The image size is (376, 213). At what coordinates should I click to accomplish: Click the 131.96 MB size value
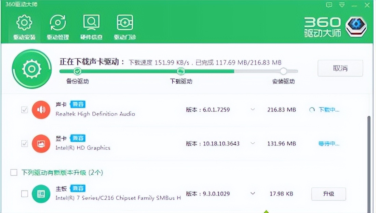point(282,143)
